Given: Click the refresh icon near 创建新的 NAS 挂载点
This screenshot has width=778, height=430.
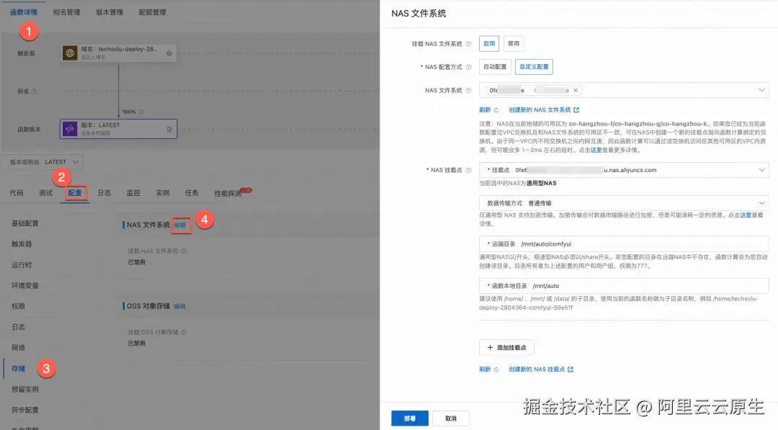Looking at the screenshot, I should 496,369.
